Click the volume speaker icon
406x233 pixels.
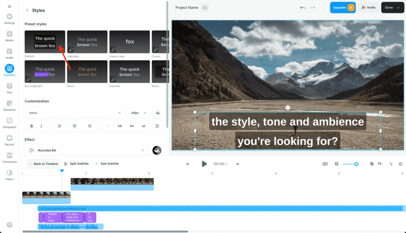coord(325,164)
